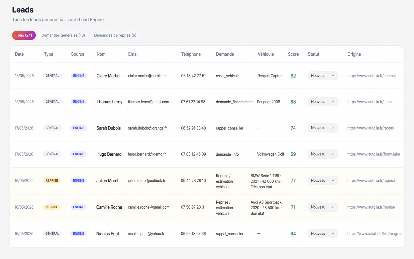Screen dimensions: 414x259
Task: Click the Source column header
Action: point(78,54)
